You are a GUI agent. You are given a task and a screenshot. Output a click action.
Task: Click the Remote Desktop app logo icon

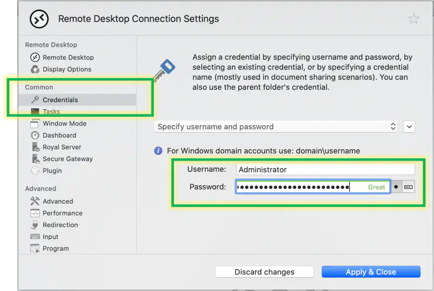point(39,19)
